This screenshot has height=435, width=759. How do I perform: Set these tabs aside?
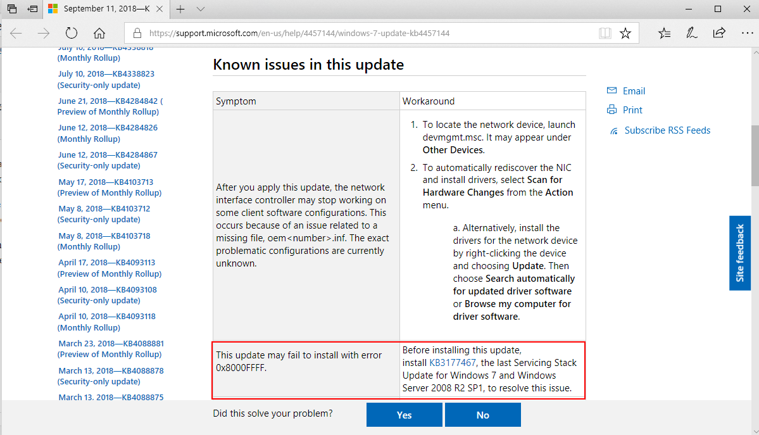(32, 9)
